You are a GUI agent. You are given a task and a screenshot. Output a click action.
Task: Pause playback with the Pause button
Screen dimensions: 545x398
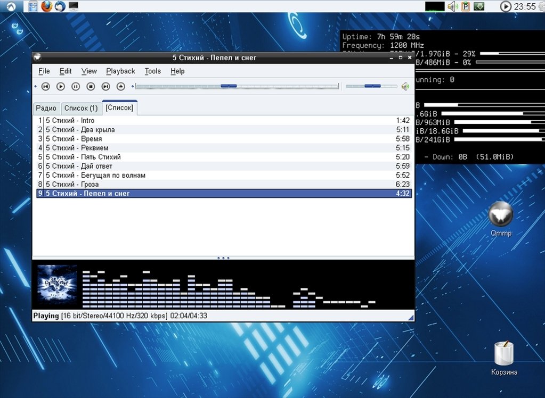point(76,87)
